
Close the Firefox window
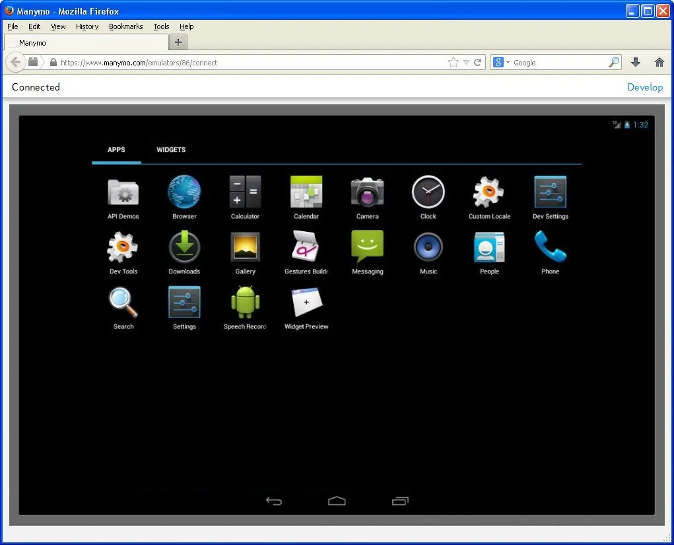(663, 11)
